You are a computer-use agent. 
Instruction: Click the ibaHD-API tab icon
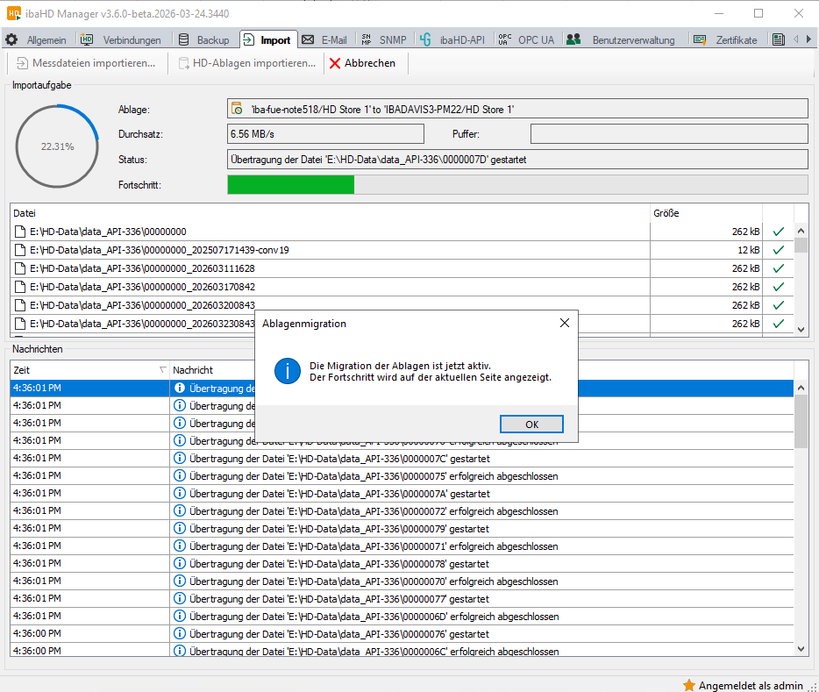(425, 40)
